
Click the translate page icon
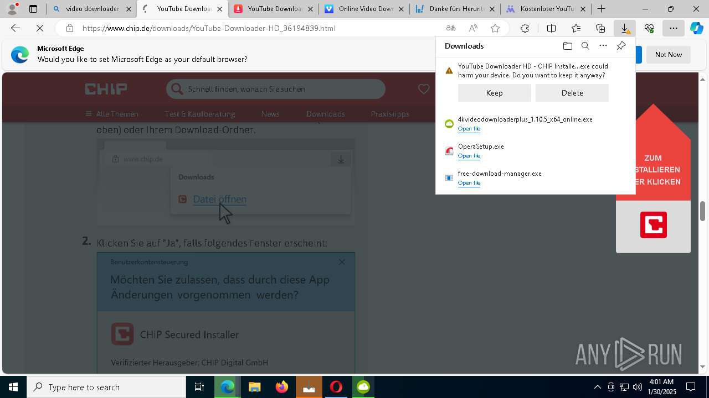451,28
